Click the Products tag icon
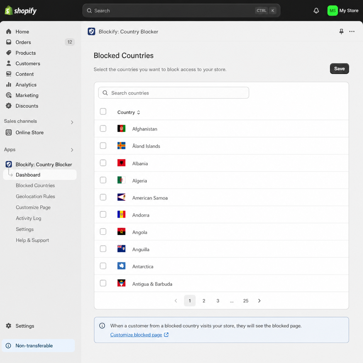Viewport: 363px width, 363px height. click(x=9, y=53)
